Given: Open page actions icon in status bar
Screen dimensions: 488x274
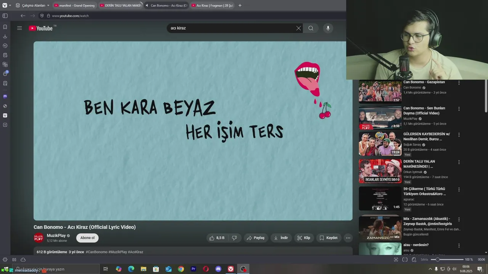Looking at the screenshot, I should point(414,260).
